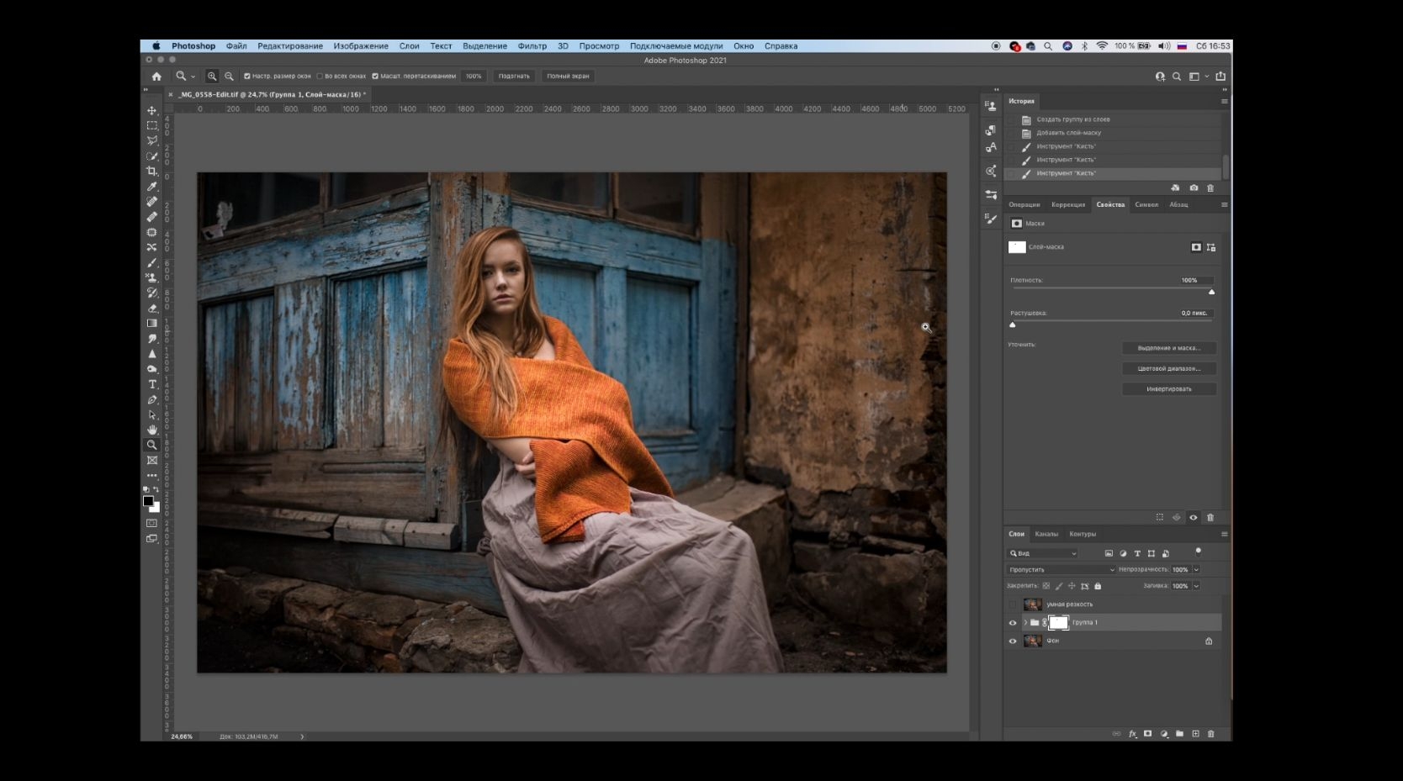Lock all attributes of the layer
Image resolution: width=1403 pixels, height=781 pixels.
point(1098,586)
